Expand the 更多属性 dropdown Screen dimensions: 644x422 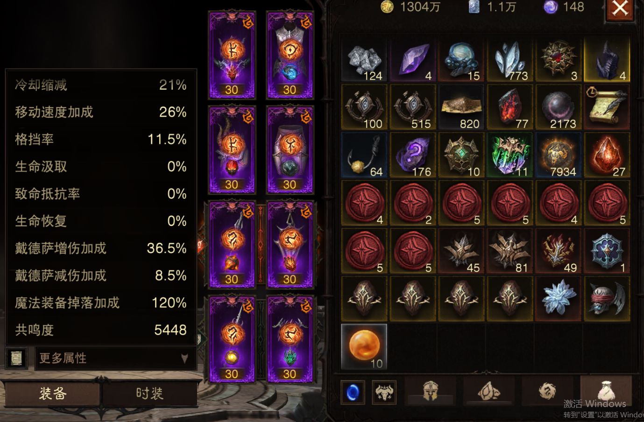point(115,359)
